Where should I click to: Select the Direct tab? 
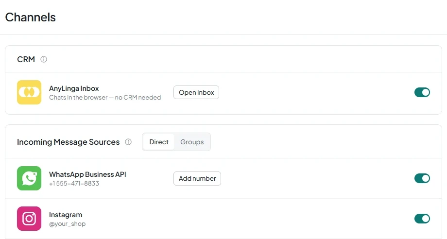pos(159,142)
